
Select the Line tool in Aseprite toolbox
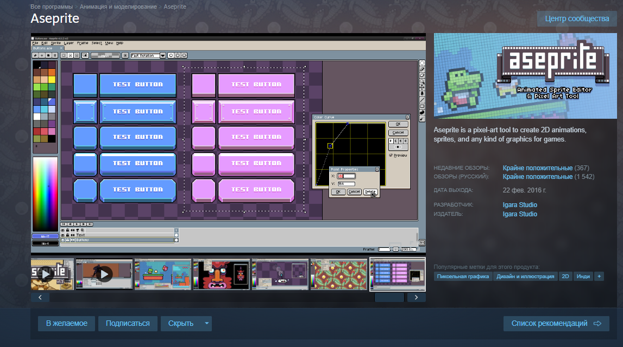coord(422,100)
